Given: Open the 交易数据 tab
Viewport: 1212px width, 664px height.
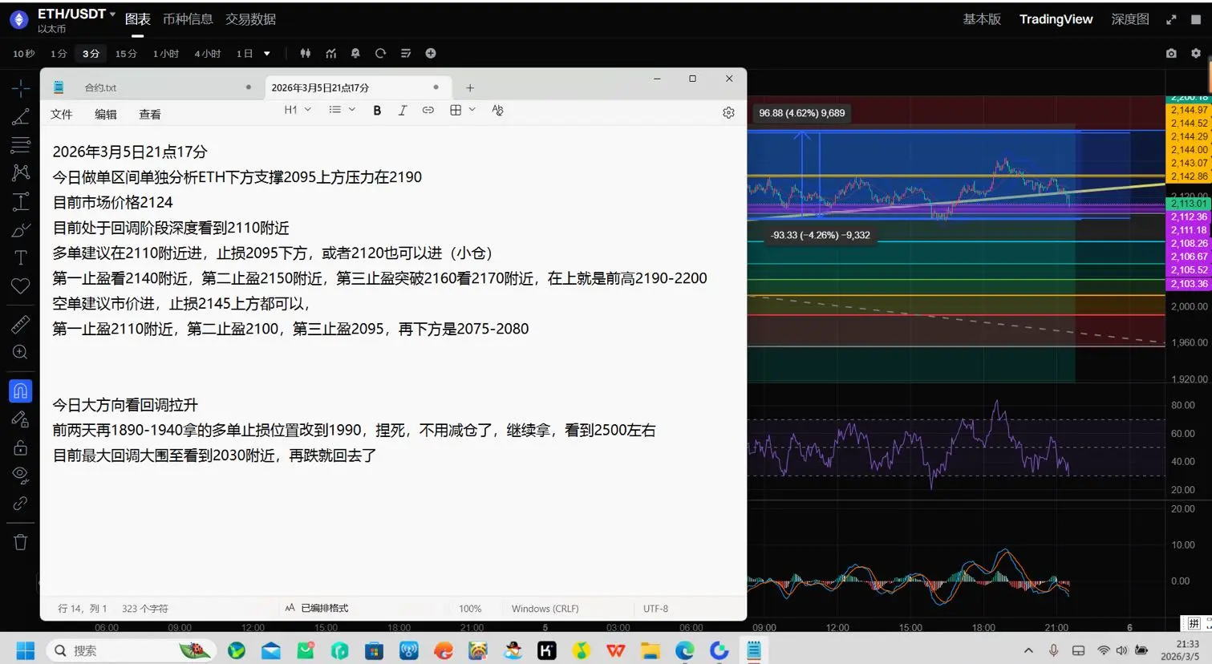Looking at the screenshot, I should (250, 19).
